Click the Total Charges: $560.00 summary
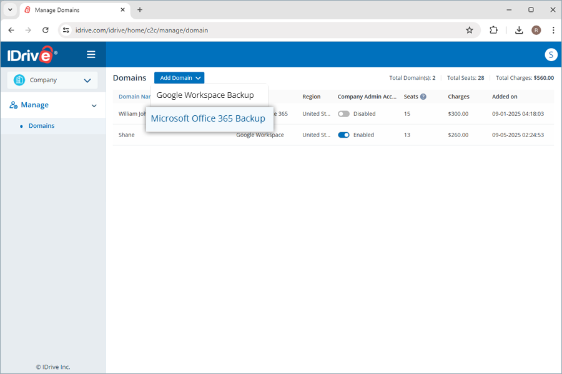The width and height of the screenshot is (562, 374). (x=525, y=78)
